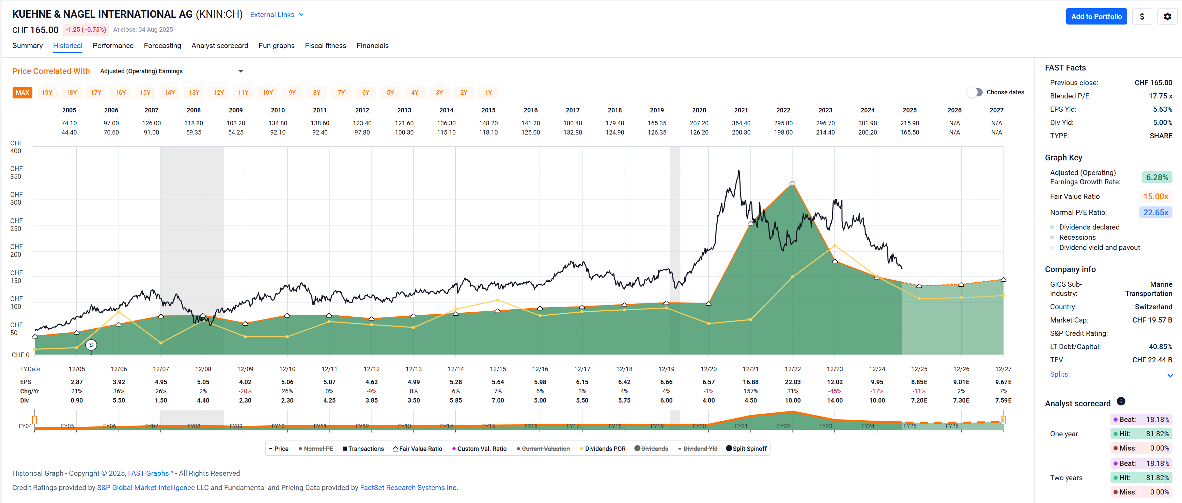1182x503 pixels.
Task: Open the Analyst scorecard tab
Action: point(220,45)
